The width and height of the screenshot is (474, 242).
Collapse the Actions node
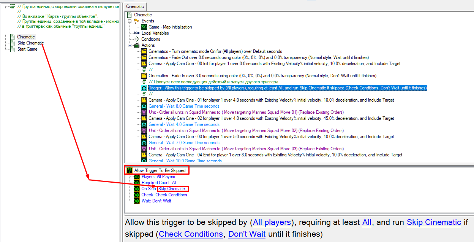click(130, 45)
